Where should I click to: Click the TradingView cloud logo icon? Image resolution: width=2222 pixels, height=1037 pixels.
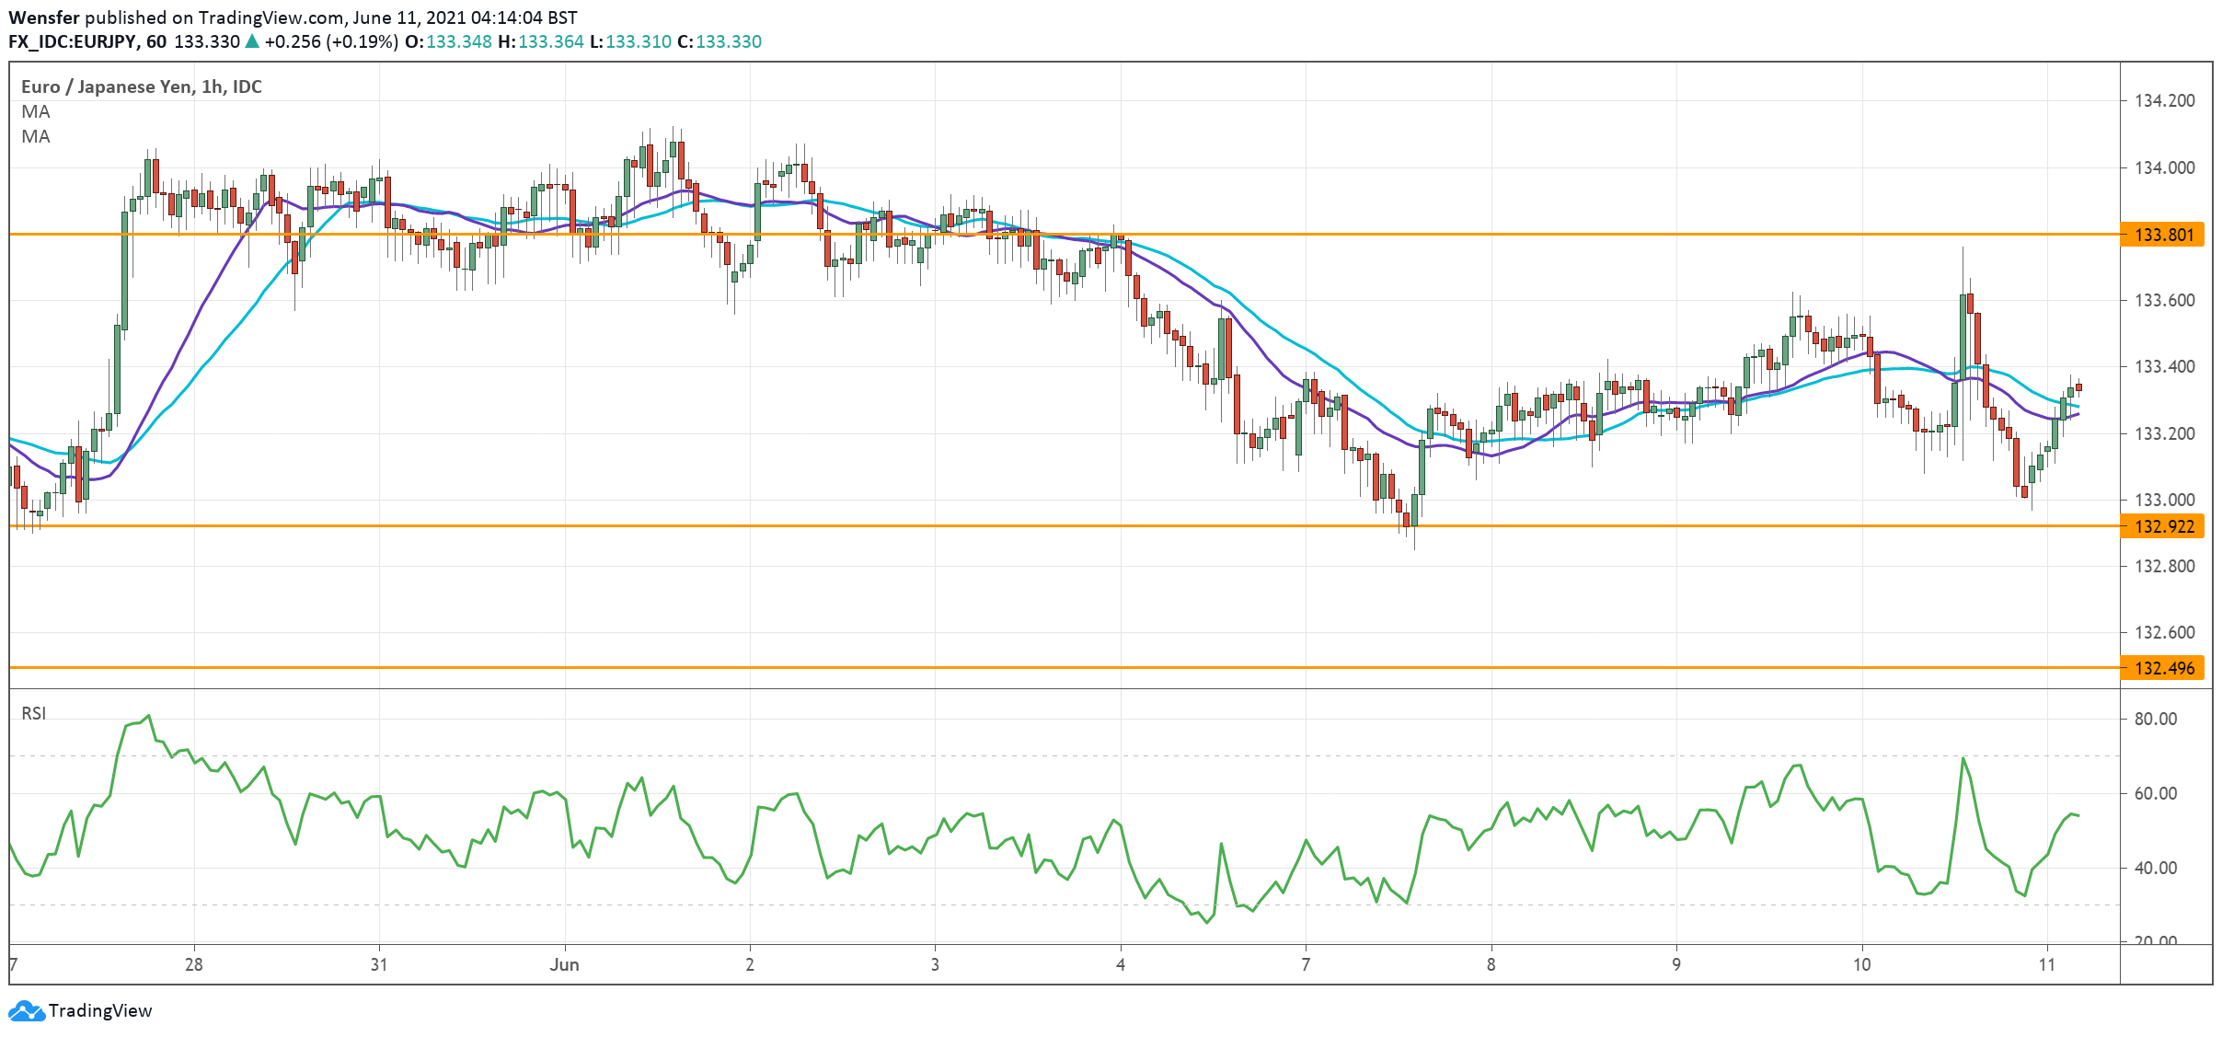[26, 1011]
